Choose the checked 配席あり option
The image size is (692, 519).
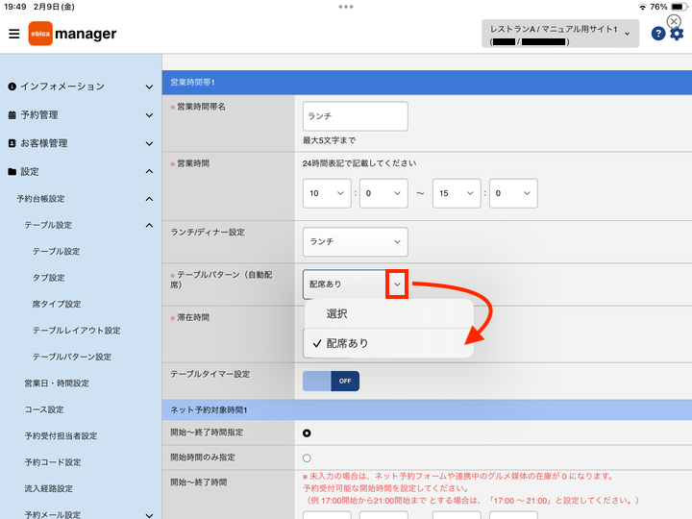pos(389,343)
